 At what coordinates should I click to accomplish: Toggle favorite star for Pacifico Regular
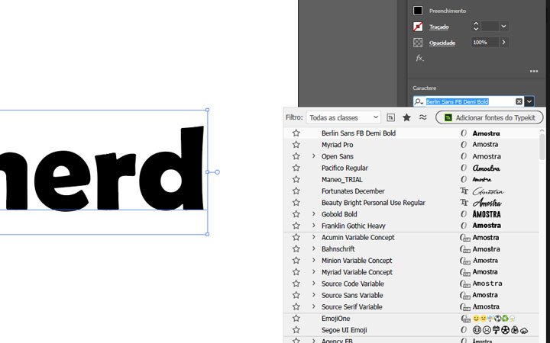click(296, 168)
